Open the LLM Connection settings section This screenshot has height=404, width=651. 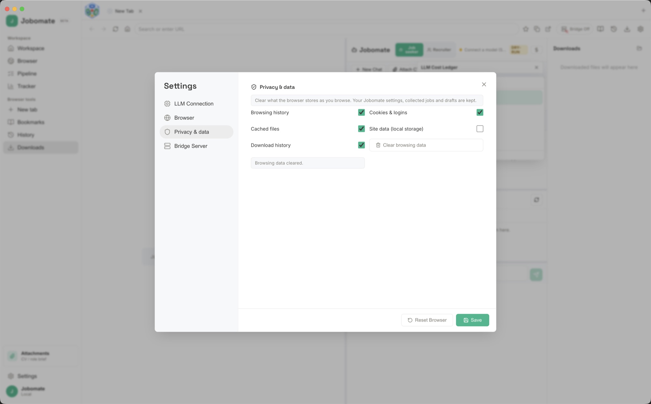pyautogui.click(x=196, y=104)
